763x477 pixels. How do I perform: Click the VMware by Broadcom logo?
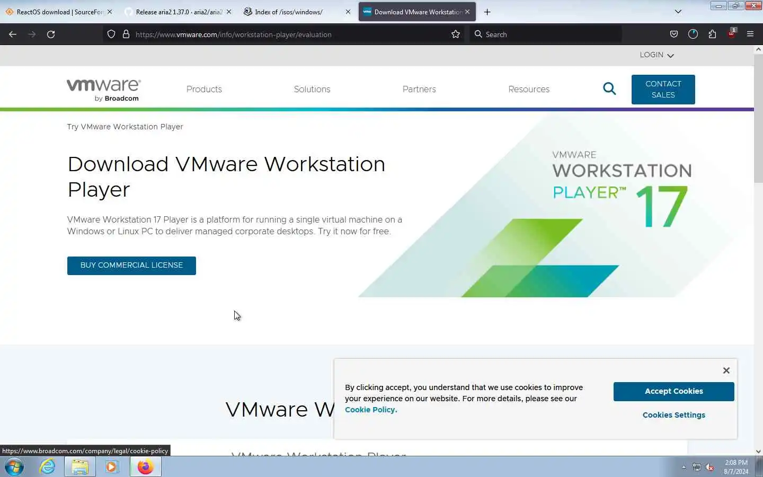104,90
